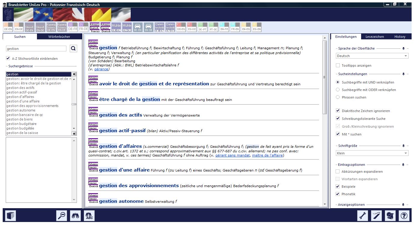Select the Mühle EN-DE dictionary icon

[127, 27]
